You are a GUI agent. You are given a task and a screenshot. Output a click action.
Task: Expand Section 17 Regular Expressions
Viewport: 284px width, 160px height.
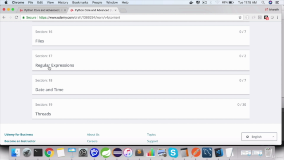tap(141, 60)
